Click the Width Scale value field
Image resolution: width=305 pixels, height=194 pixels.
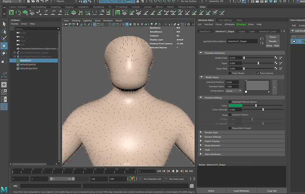coord(235,58)
